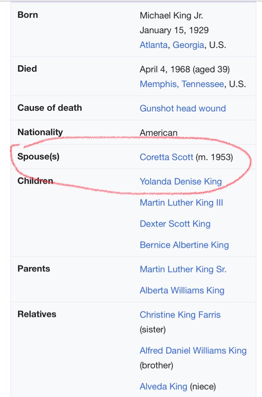Open the Gunshot head wound link
The width and height of the screenshot is (262, 397).
point(183,109)
